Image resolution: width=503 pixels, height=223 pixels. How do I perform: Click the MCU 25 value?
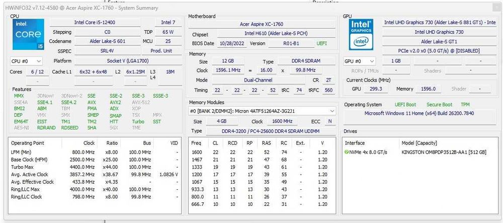click(168, 41)
